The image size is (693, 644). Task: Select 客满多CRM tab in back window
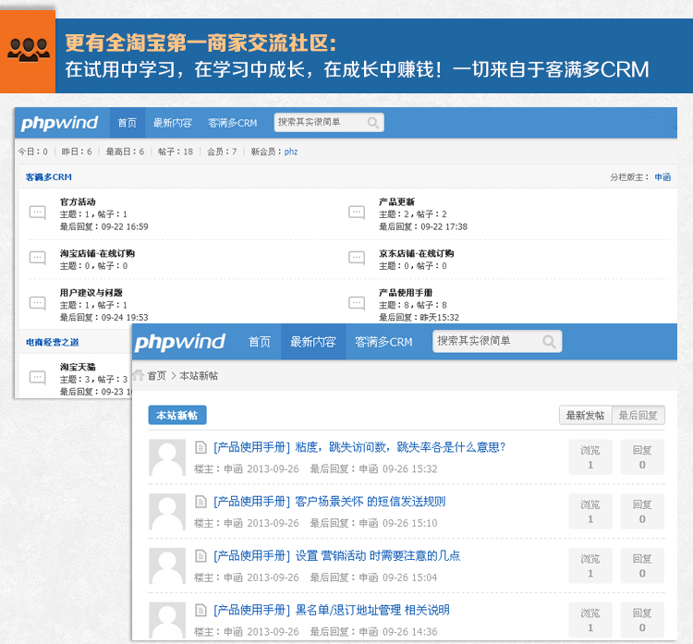(x=233, y=123)
